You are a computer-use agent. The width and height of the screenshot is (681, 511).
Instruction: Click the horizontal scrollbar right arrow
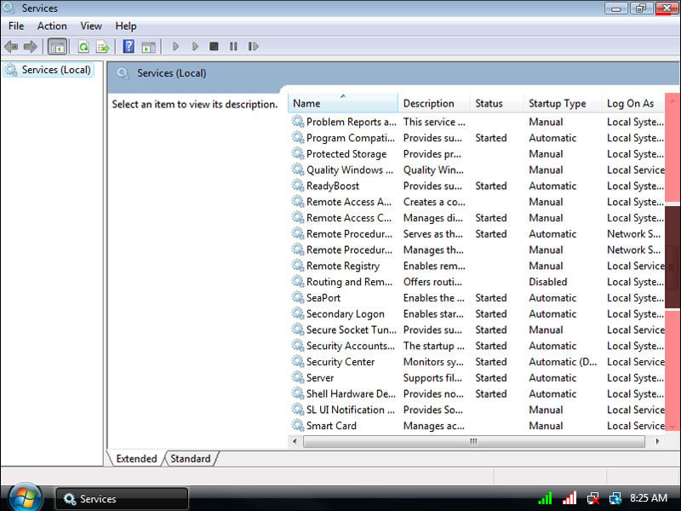[x=650, y=442]
